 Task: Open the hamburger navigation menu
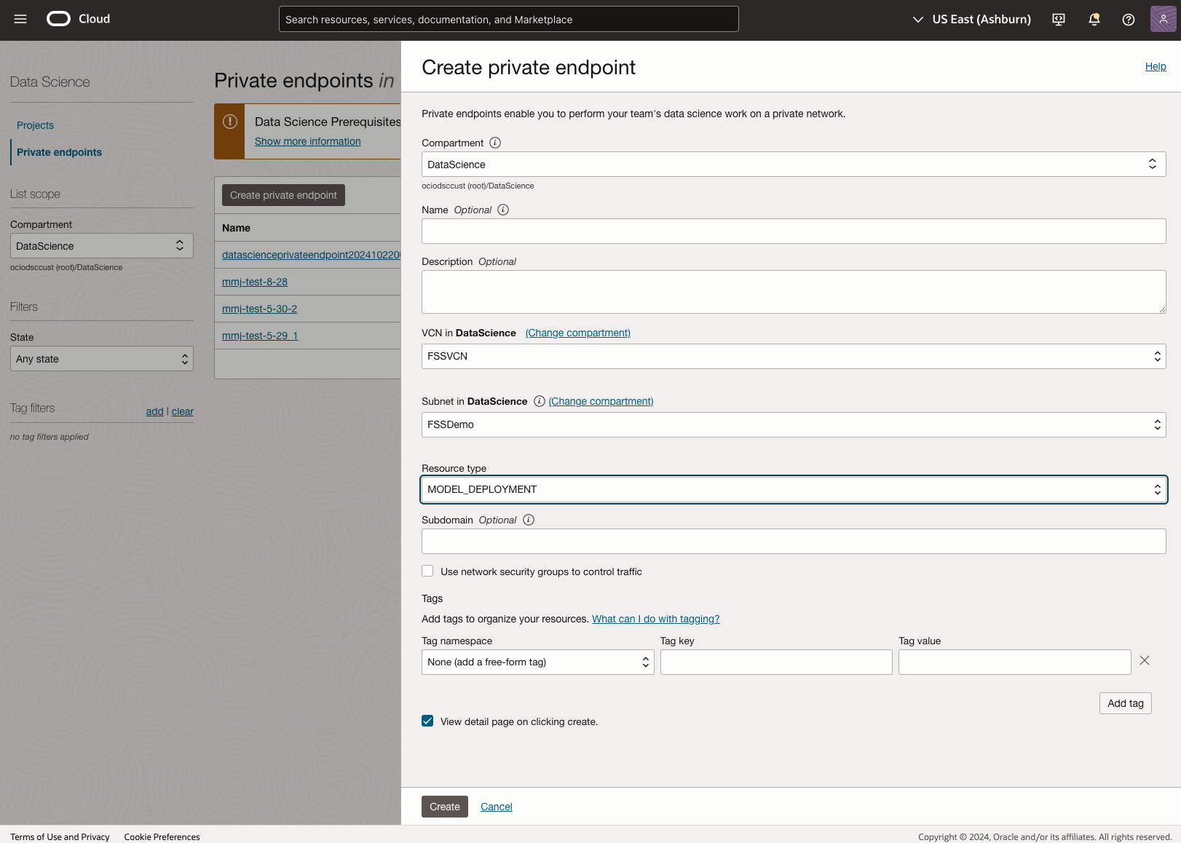click(20, 19)
